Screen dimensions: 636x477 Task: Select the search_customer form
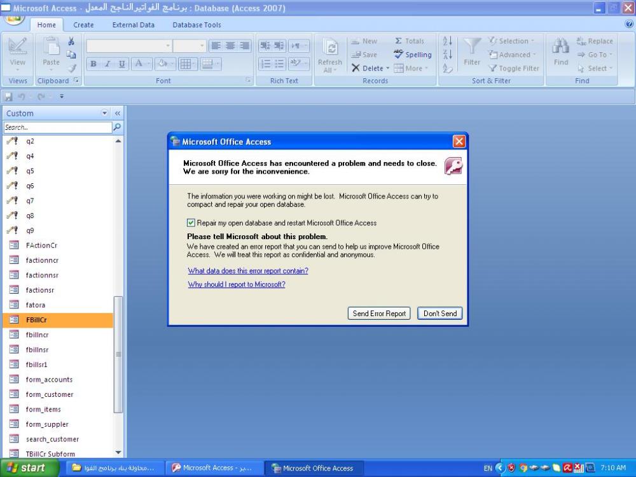click(x=58, y=439)
